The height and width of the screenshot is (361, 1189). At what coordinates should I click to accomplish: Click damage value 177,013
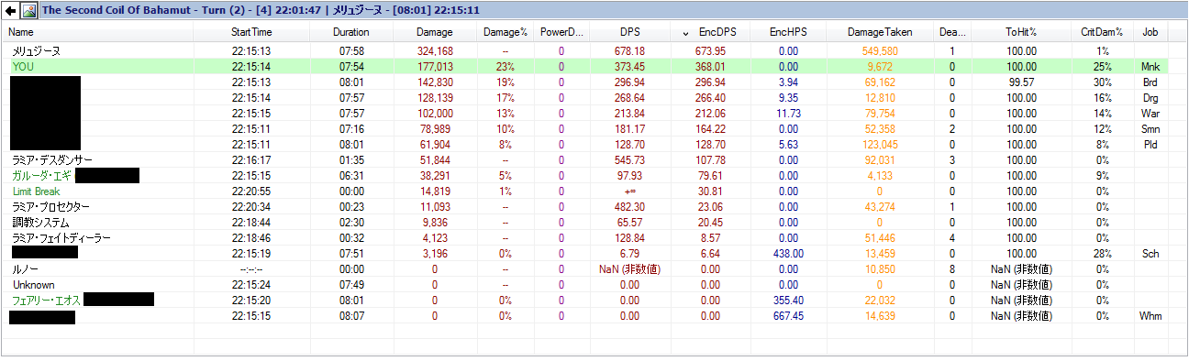point(435,66)
